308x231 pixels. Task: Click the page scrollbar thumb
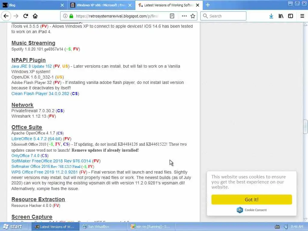tap(305, 127)
